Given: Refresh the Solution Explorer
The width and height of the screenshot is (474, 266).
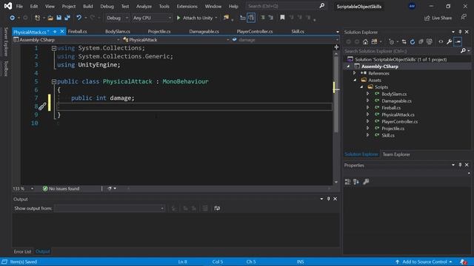Looking at the screenshot, I should (x=413, y=41).
